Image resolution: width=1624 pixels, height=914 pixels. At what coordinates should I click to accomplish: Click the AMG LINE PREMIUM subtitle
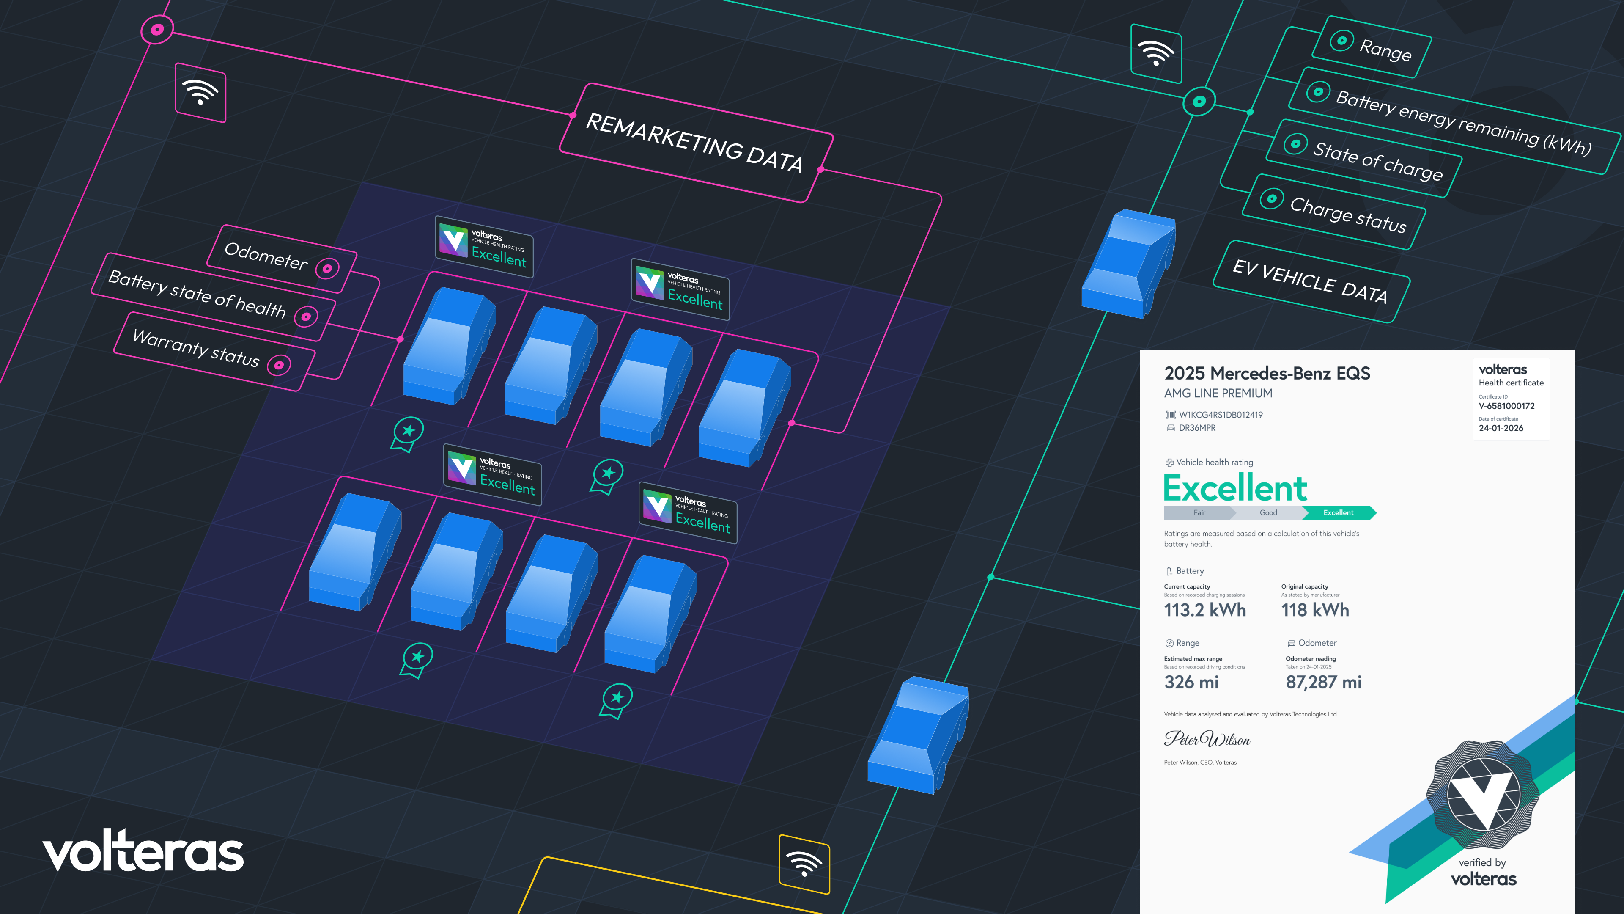(1218, 394)
